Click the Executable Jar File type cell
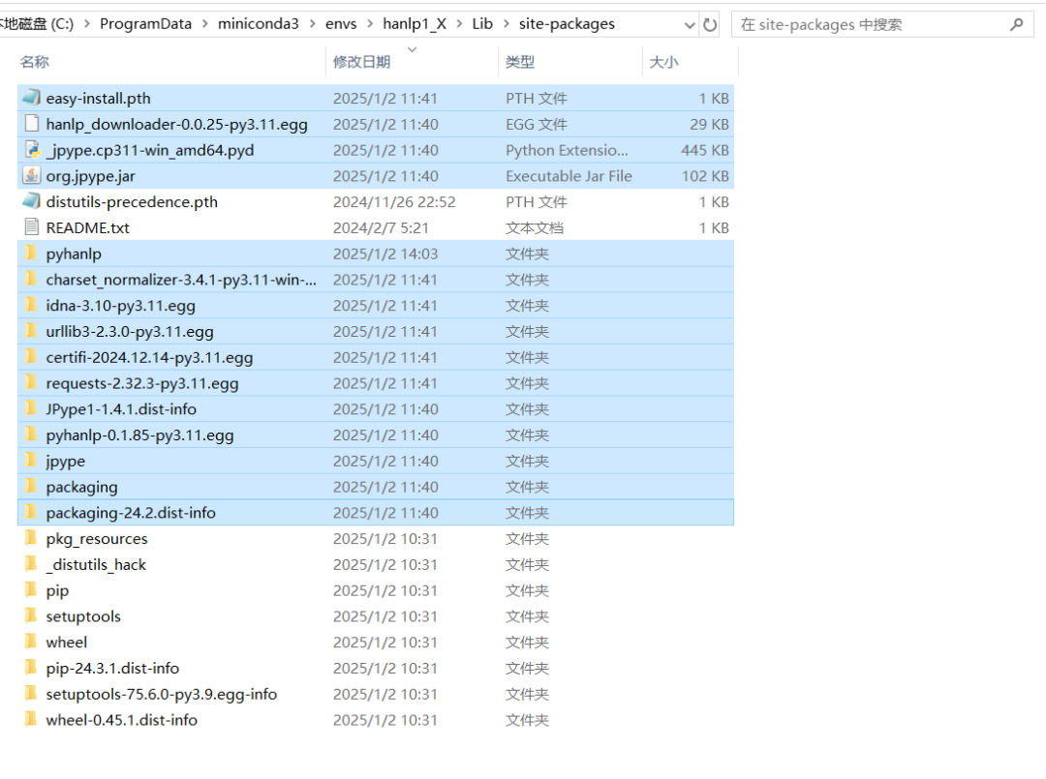 coord(569,176)
